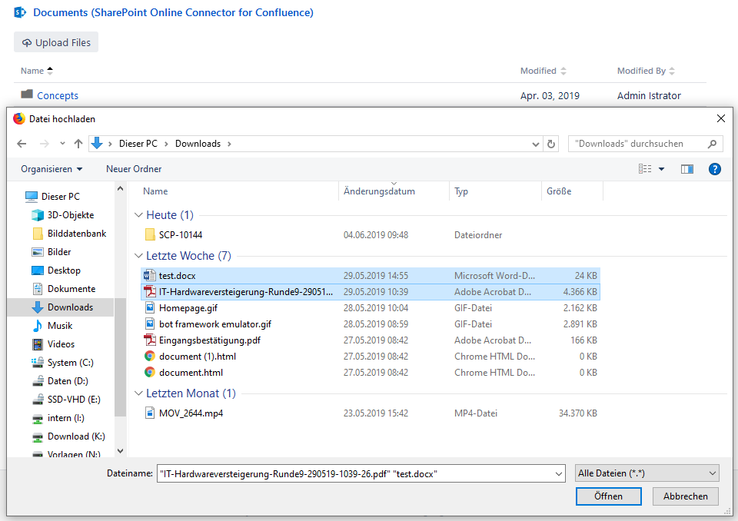
Task: Collapse the Heute group
Action: [138, 216]
